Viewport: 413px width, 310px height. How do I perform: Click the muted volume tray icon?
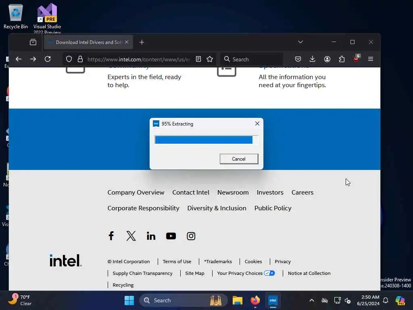pyautogui.click(x=348, y=300)
